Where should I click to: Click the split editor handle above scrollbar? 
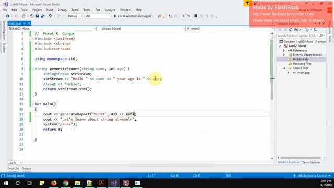tap(272, 33)
